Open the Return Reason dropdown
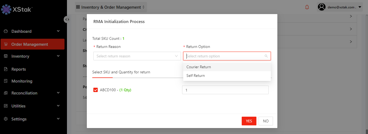 point(137,56)
